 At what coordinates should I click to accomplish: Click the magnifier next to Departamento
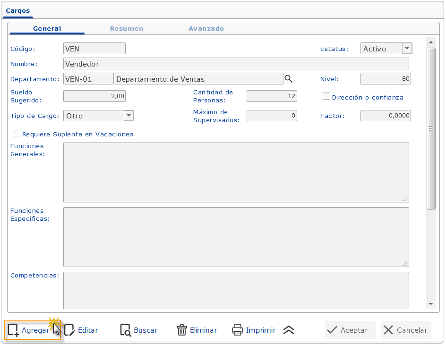(289, 79)
